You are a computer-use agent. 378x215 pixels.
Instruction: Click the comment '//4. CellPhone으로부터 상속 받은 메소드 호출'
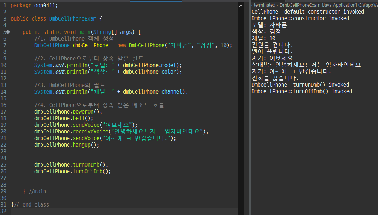(x=99, y=105)
